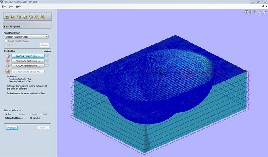This screenshot has width=268, height=157.
Task: Zoom to fit the 3D view
Action: [x=246, y=12]
